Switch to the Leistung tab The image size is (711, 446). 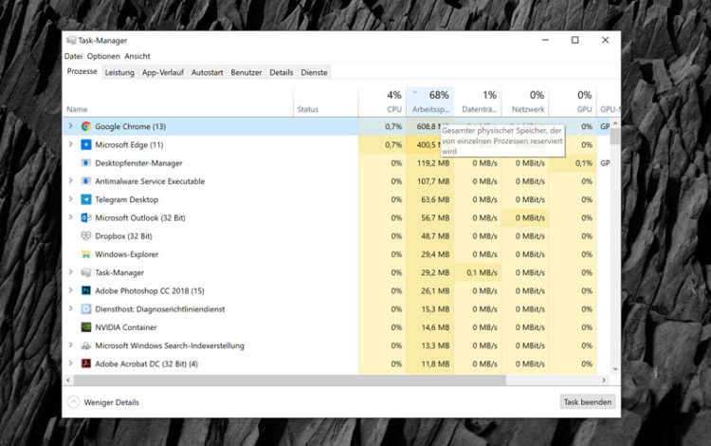coord(119,73)
